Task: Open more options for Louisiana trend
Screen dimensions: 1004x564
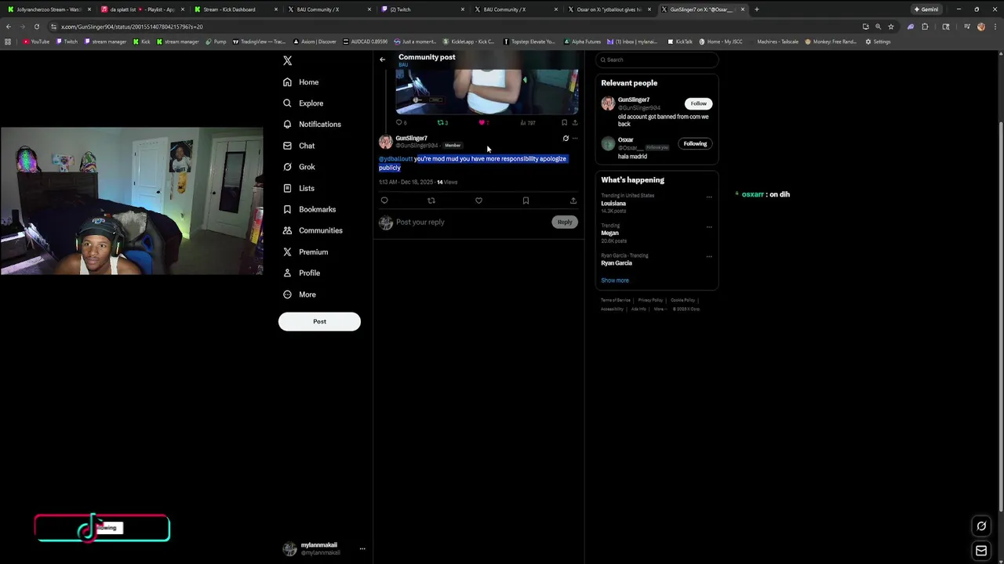Action: tap(709, 197)
